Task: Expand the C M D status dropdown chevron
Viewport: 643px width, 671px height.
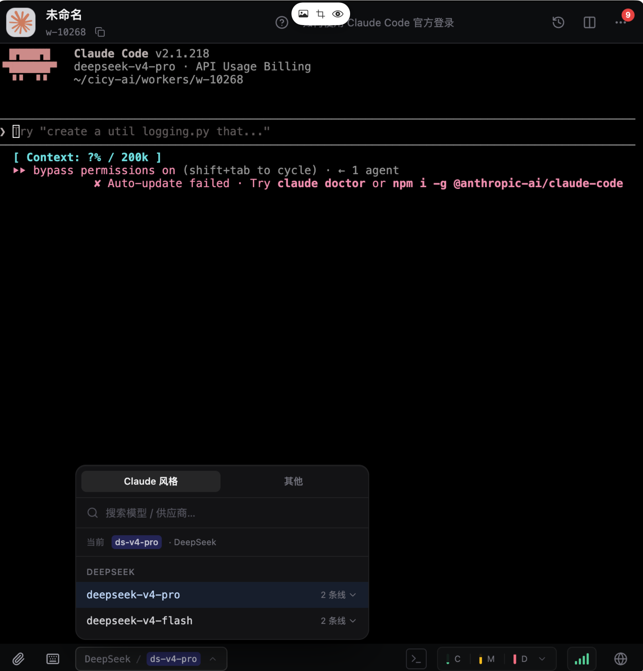Action: (542, 659)
